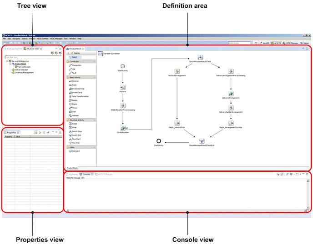Select the DeliveryNumberArrangement node
The image size is (313, 245).
pyautogui.click(x=231, y=108)
